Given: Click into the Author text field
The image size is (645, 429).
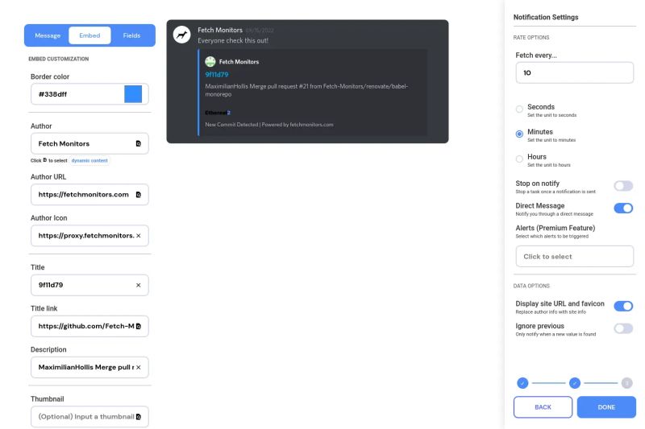Looking at the screenshot, I should coord(89,144).
